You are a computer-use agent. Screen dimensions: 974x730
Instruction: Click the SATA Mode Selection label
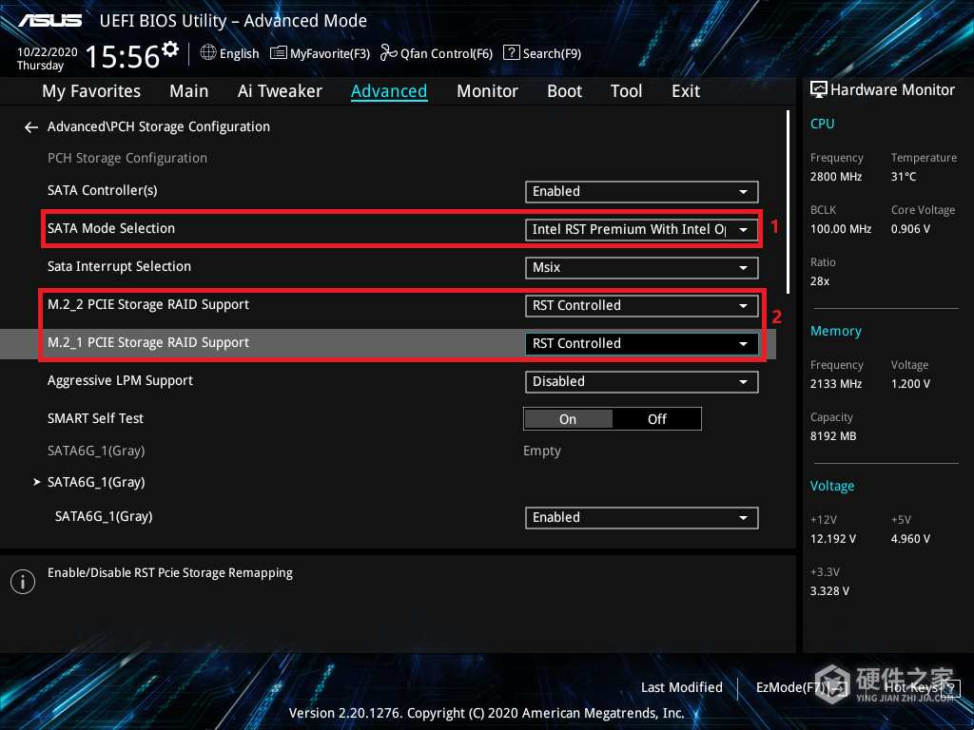pos(111,228)
